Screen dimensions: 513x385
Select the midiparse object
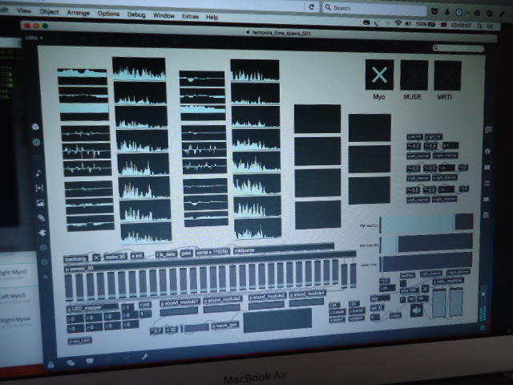pos(283,249)
